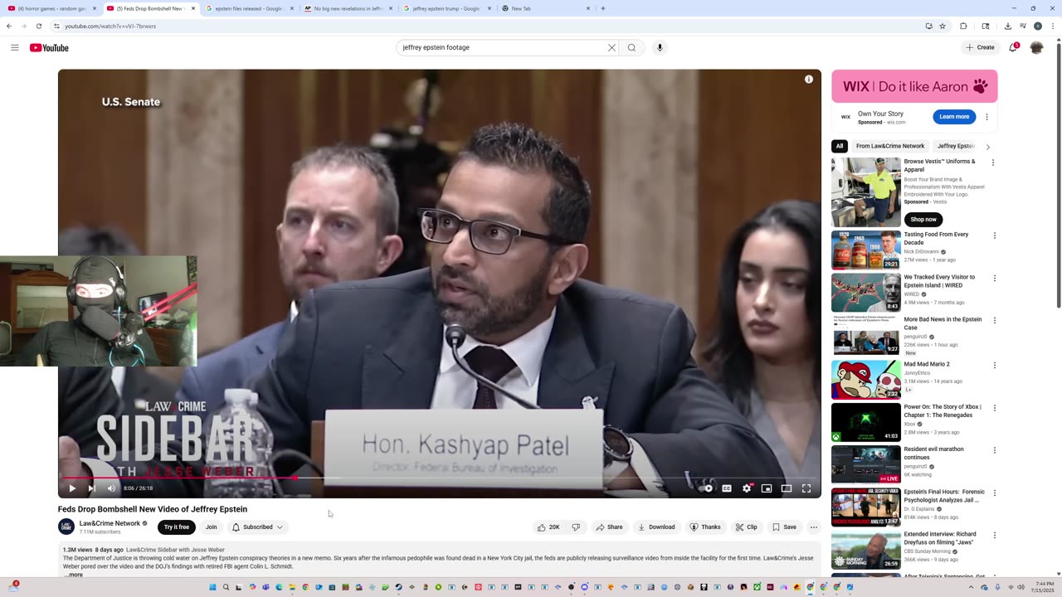Bookmark this page with the star icon
1062x597 pixels.
[x=943, y=26]
